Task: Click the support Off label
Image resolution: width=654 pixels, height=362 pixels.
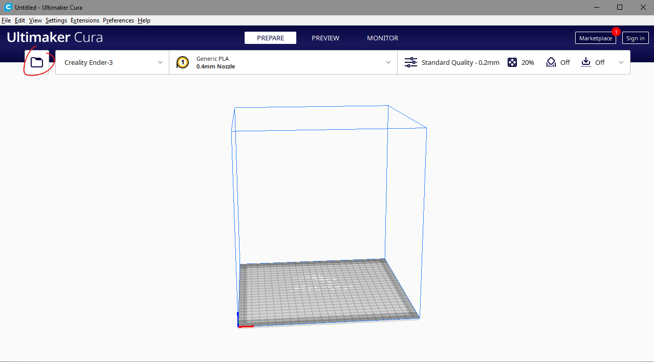Action: click(x=565, y=62)
